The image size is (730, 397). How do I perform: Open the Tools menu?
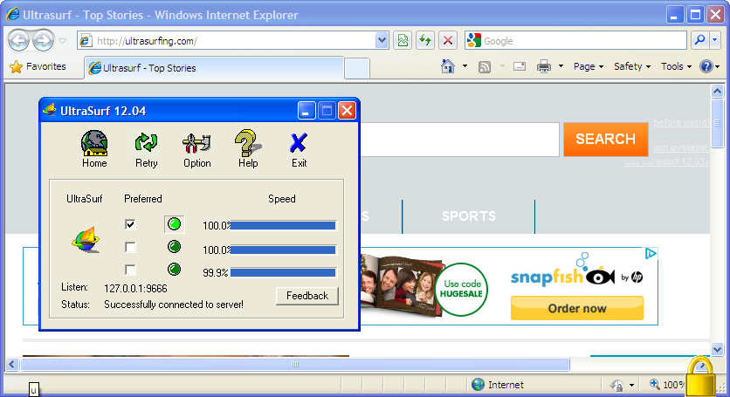(x=676, y=66)
